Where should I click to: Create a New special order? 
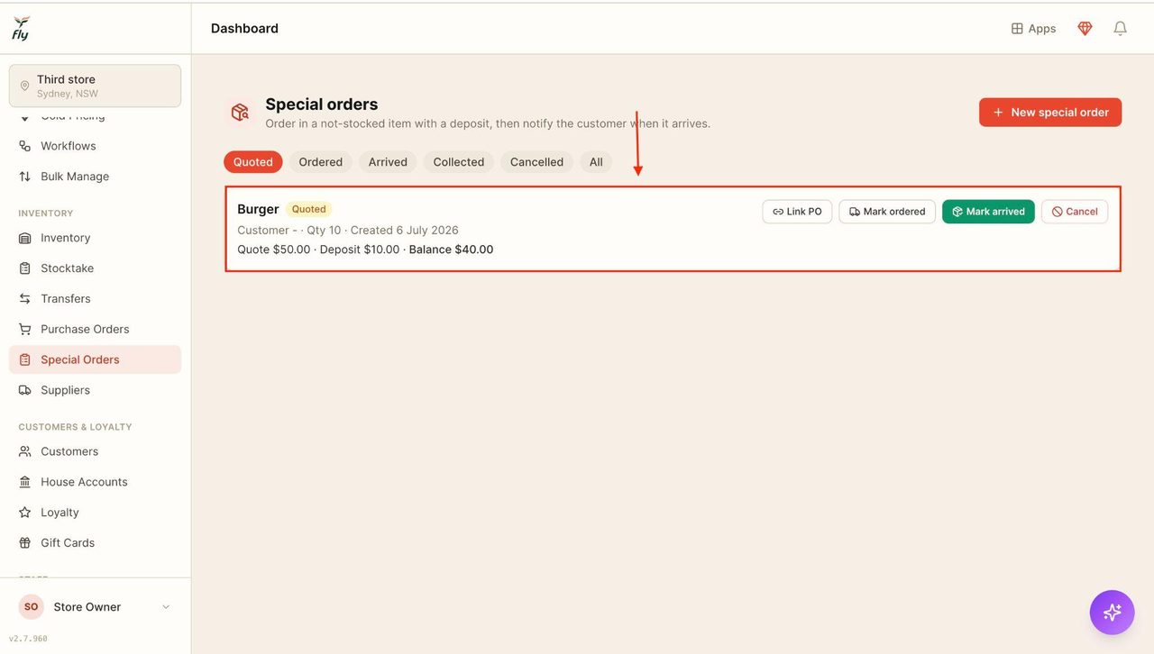(x=1050, y=113)
